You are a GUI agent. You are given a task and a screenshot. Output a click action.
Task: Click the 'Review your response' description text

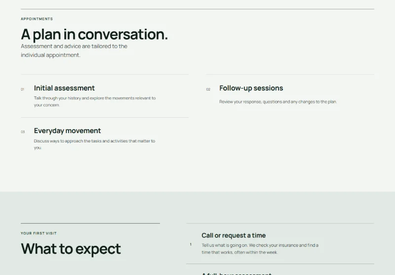[x=278, y=102]
